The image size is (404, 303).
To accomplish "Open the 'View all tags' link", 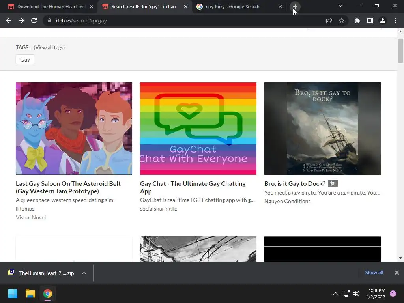I will tap(49, 47).
